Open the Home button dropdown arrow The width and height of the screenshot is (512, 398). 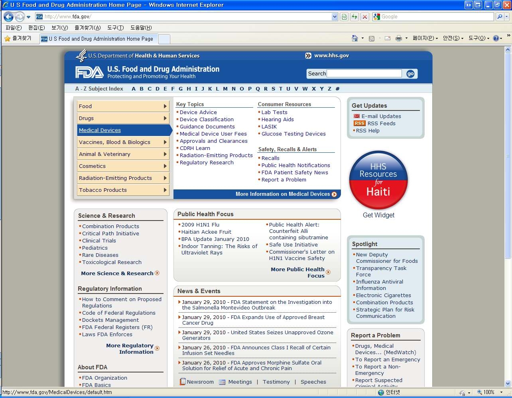click(362, 39)
